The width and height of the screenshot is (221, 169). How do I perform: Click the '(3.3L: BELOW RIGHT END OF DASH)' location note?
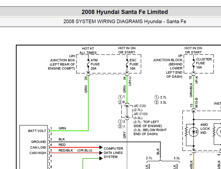coord(150,132)
